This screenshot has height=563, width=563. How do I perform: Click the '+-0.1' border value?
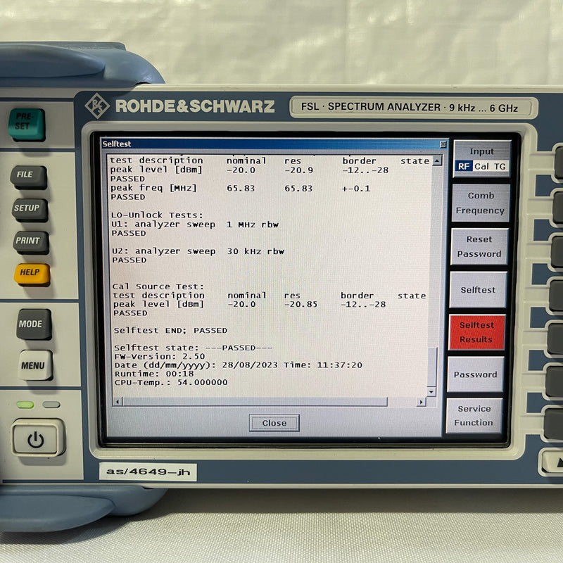coord(356,189)
